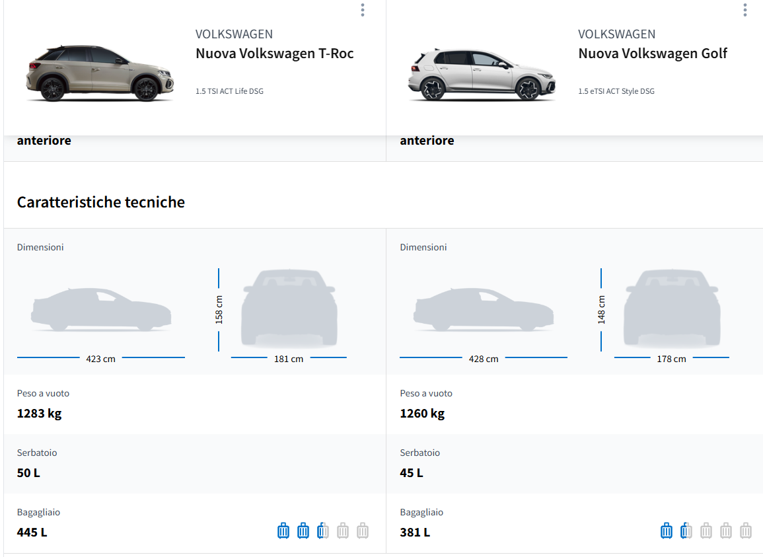The image size is (763, 557).
Task: Click the 181 cm width value
Action: (289, 359)
